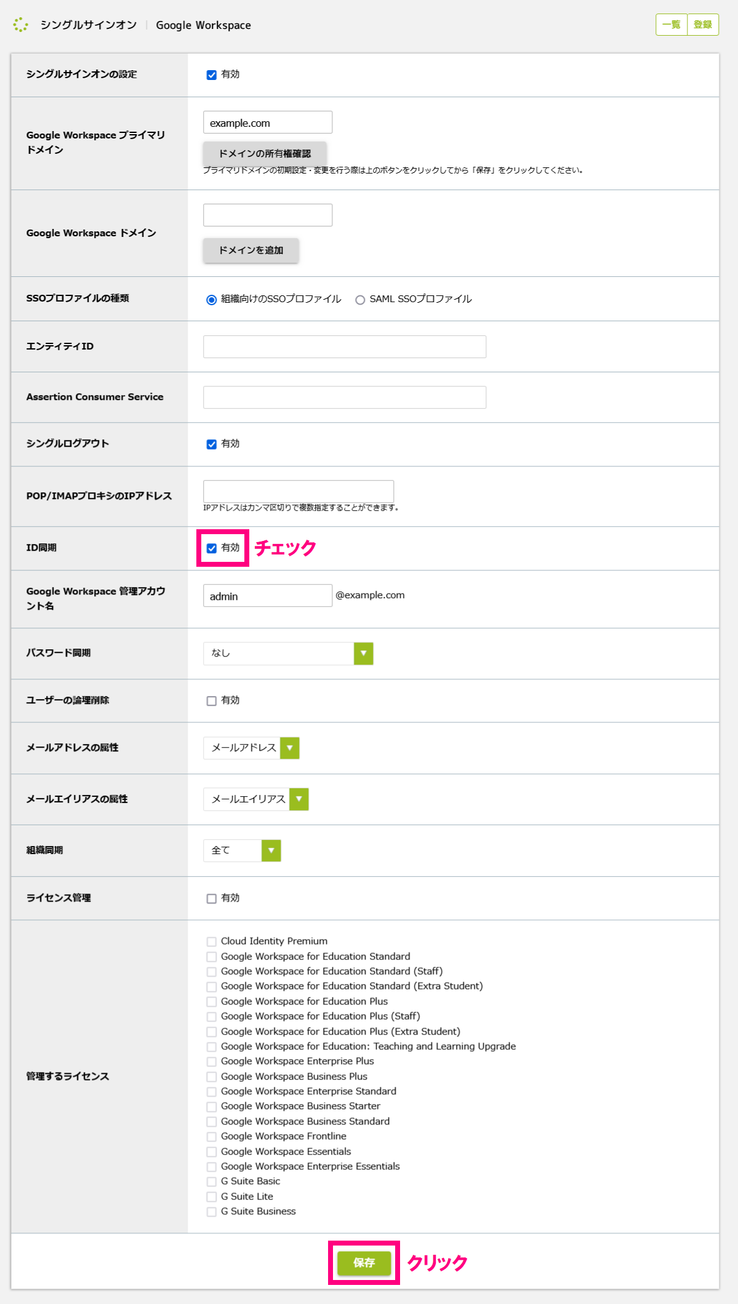Image resolution: width=738 pixels, height=1304 pixels.
Task: Check Google Workspace Enterprise Standard
Action: pyautogui.click(x=212, y=1092)
